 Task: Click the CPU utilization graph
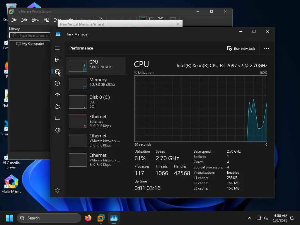[x=201, y=108]
